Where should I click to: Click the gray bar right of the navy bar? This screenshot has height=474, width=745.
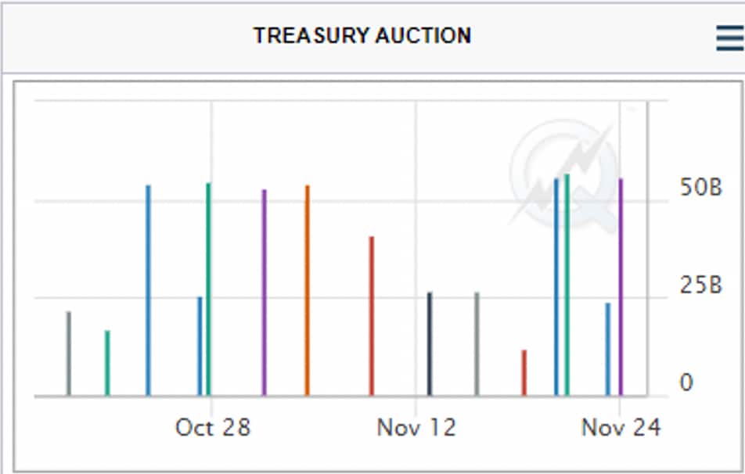point(477,343)
